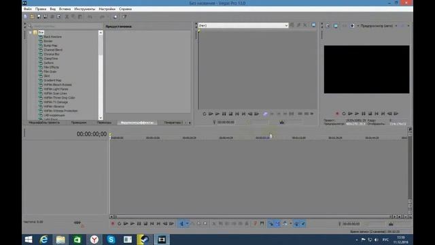Click Stop in the Video Preview transport
Screen dimensions: 435x245
pos(370,114)
